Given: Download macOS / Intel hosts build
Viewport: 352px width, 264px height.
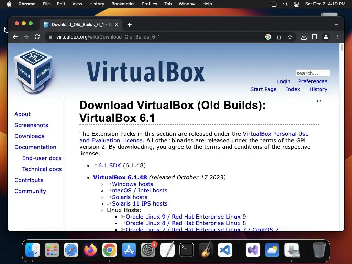Looking at the screenshot, I should click(x=140, y=190).
